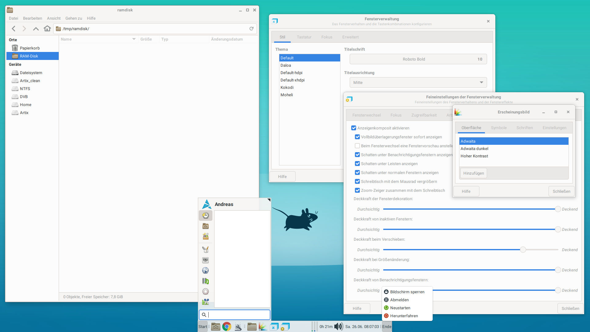Choose Bildschirm sperren from session menu
This screenshot has height=332, width=590.
pos(407,292)
